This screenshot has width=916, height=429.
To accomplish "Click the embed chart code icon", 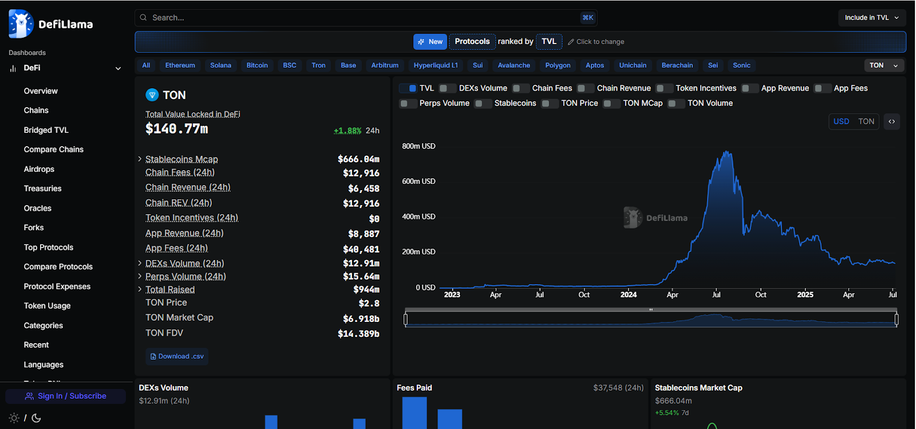I will pos(892,121).
